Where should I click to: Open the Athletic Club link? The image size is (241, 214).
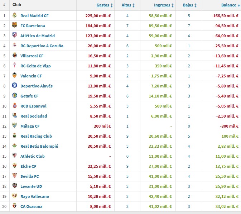pyautogui.click(x=33, y=156)
